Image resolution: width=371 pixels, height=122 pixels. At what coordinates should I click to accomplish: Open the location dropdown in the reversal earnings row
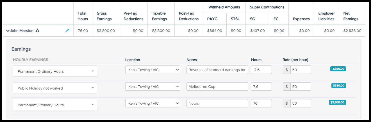(153, 70)
